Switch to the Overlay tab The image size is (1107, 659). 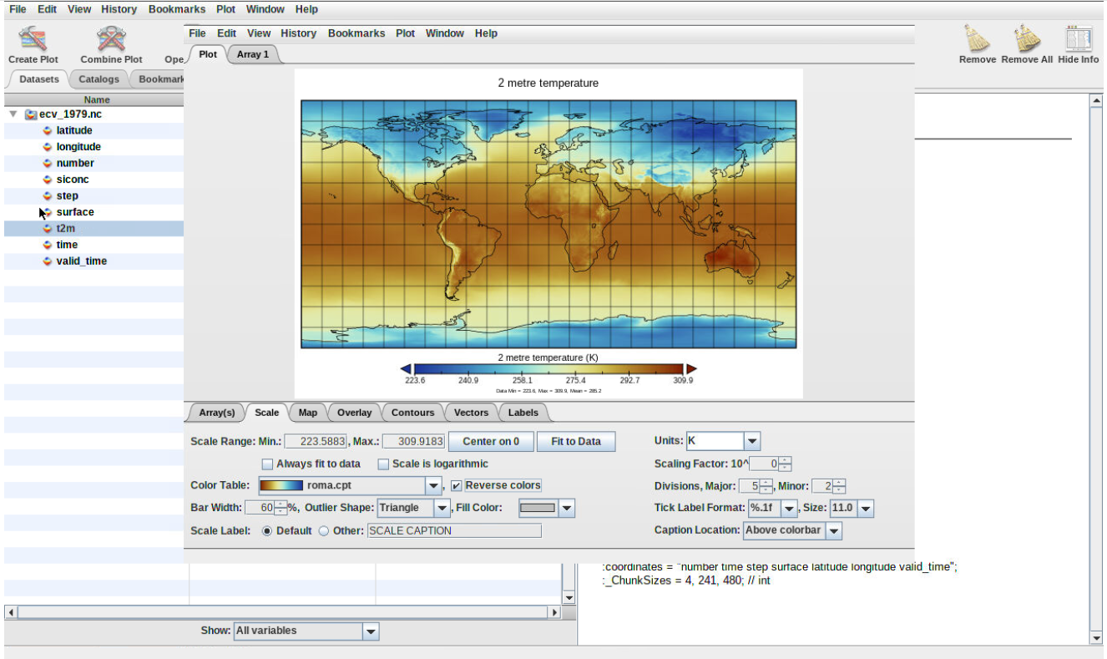pyautogui.click(x=355, y=413)
